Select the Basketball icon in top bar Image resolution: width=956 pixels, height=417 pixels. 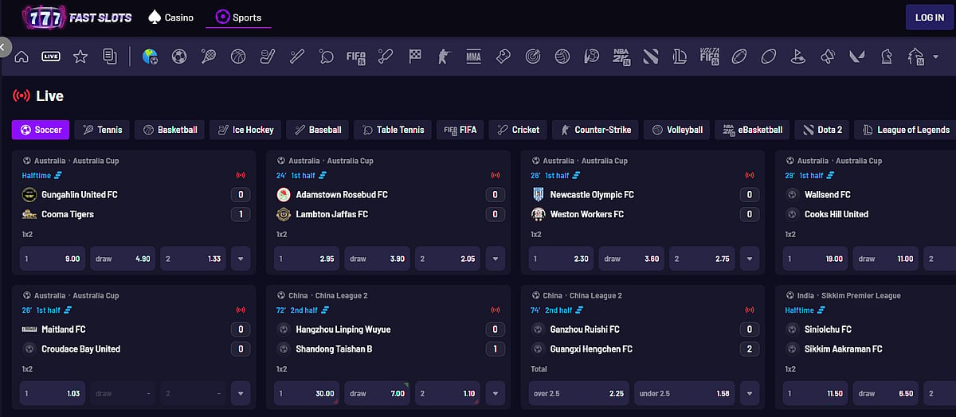pyautogui.click(x=238, y=57)
